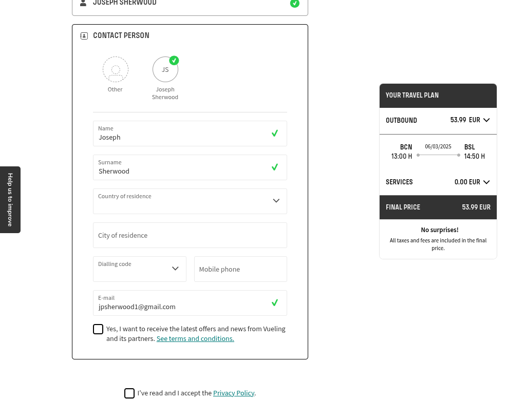The width and height of the screenshot is (507, 399).
Task: Click the green checkmark in Name field
Action: pyautogui.click(x=274, y=133)
